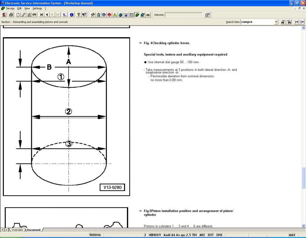This screenshot has width=306, height=238.
Task: Activate the What's This help cursor icon
Action: (84, 15)
